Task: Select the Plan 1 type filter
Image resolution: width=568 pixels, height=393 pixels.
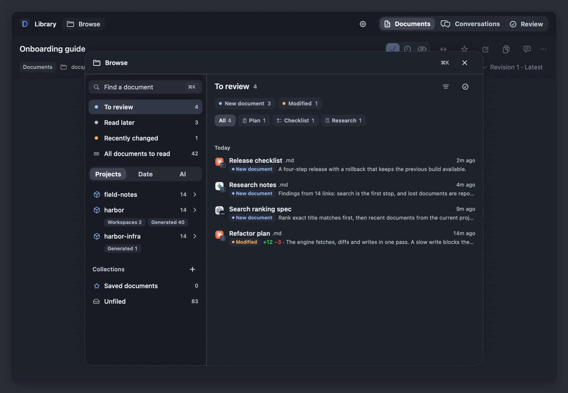Action: (254, 121)
